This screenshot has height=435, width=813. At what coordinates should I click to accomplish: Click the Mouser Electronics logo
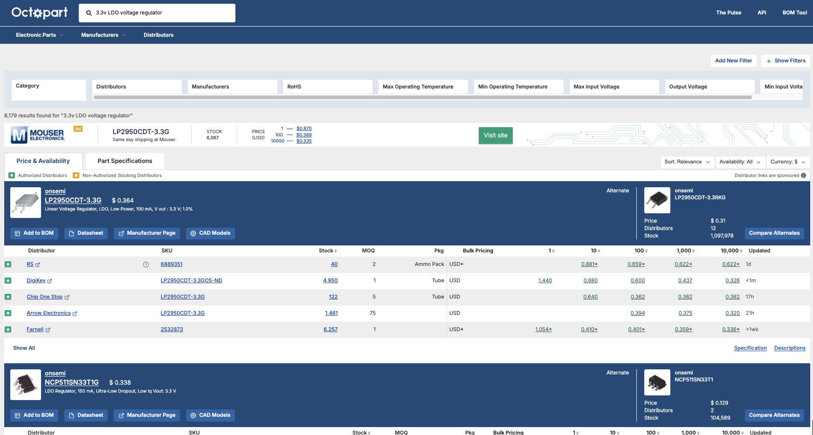(38, 135)
